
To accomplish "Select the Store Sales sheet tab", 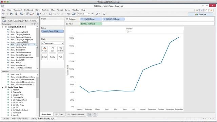I will coord(46,115).
